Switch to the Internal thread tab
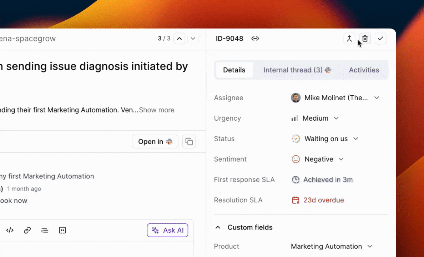424x257 pixels. click(x=297, y=70)
